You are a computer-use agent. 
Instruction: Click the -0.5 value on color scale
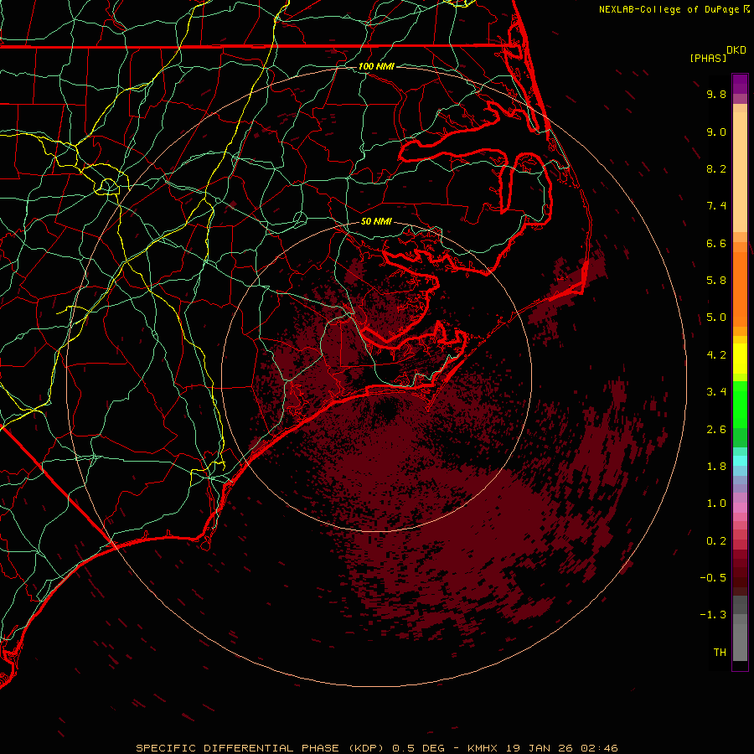pos(713,578)
